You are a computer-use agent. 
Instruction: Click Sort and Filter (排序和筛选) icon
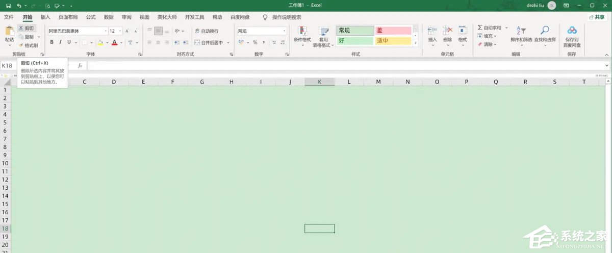click(521, 31)
